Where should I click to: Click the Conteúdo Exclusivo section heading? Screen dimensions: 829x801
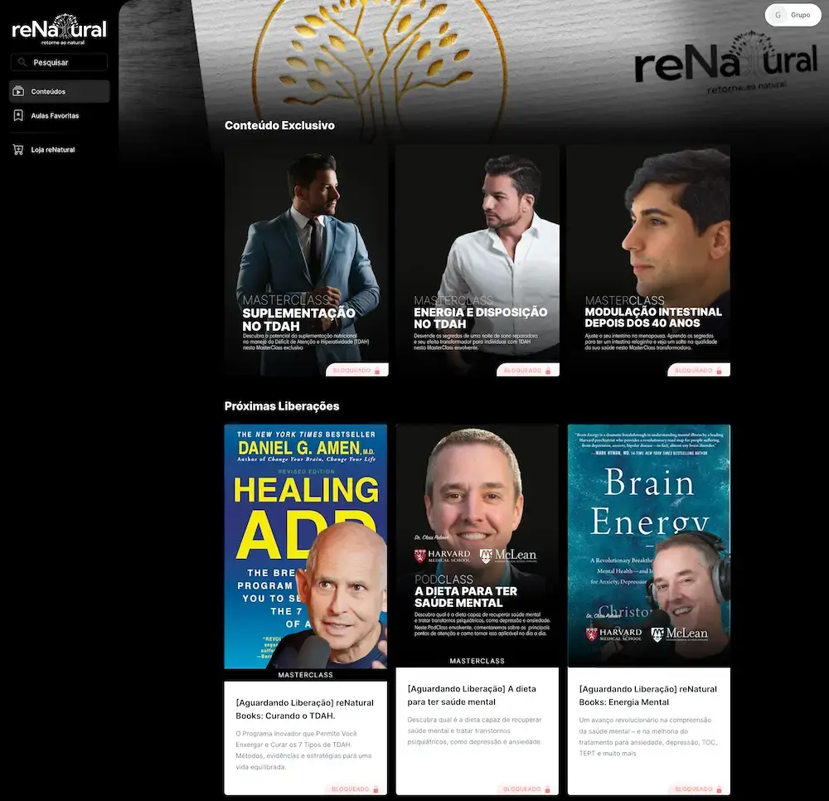pyautogui.click(x=279, y=125)
